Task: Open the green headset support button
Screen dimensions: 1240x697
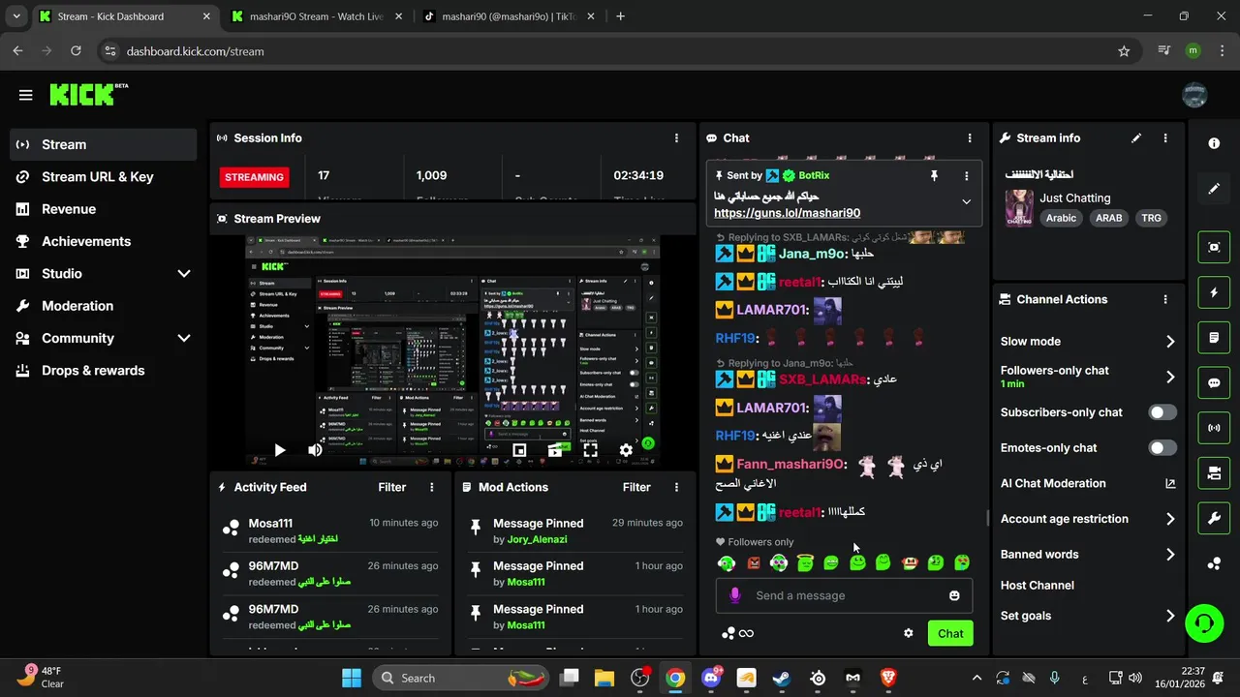Action: tap(1204, 622)
